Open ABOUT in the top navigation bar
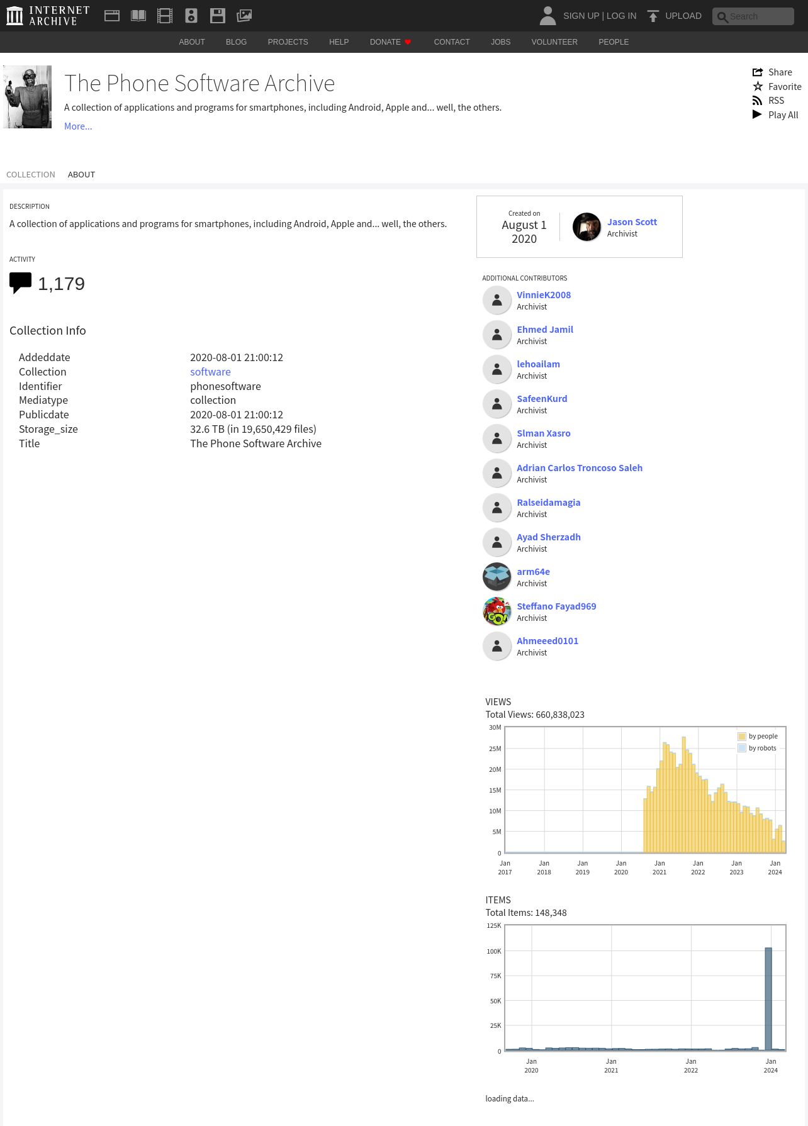This screenshot has height=1126, width=808. coord(192,42)
